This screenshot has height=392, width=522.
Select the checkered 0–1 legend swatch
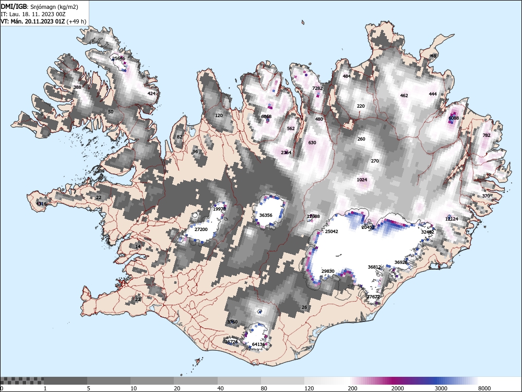pyautogui.click(x=22, y=381)
